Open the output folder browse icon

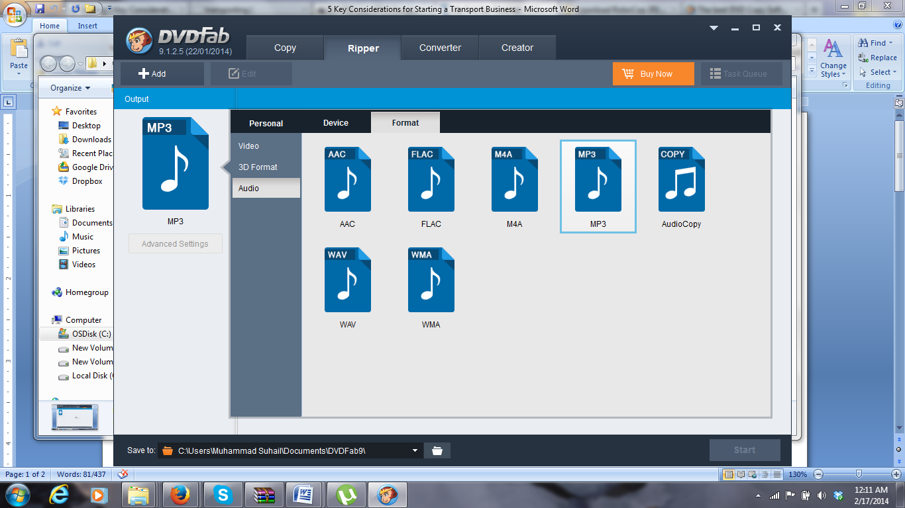(437, 450)
